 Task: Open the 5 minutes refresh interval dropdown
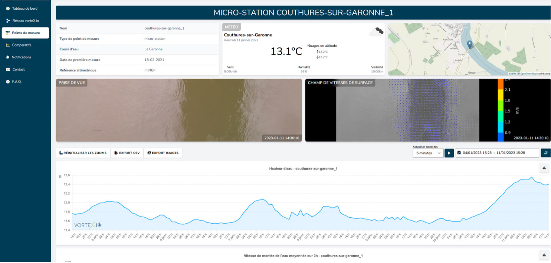click(428, 153)
